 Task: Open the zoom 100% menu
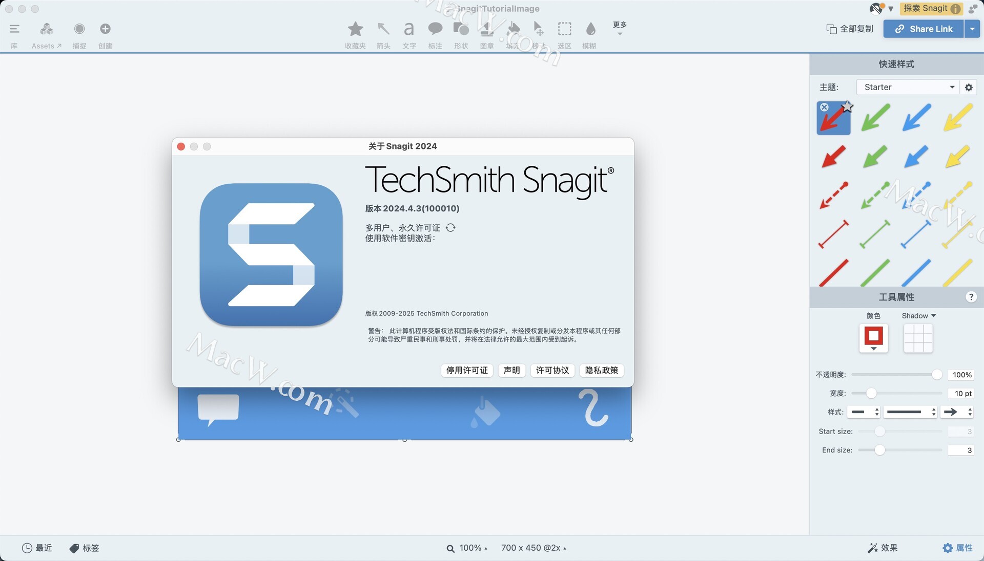point(467,548)
